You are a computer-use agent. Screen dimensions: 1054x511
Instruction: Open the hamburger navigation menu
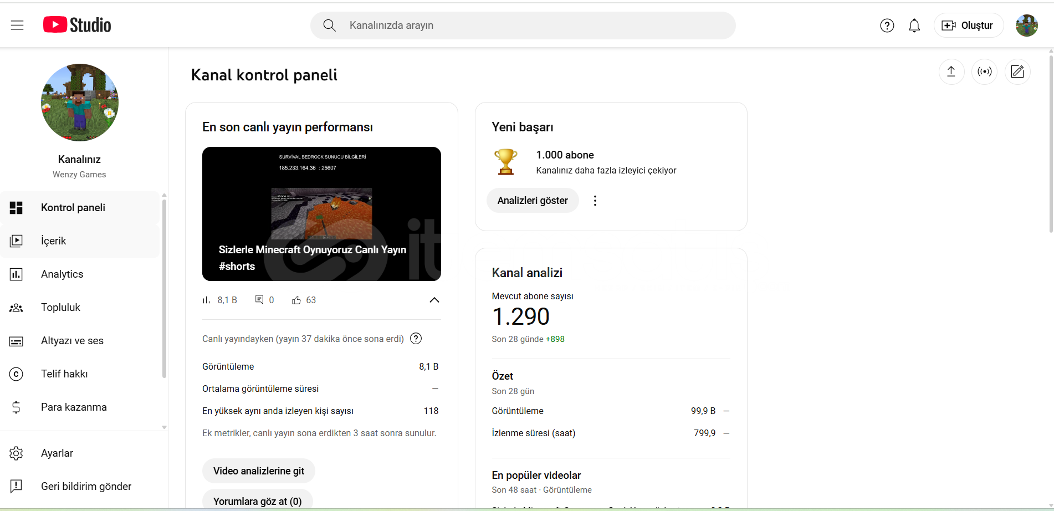point(17,25)
